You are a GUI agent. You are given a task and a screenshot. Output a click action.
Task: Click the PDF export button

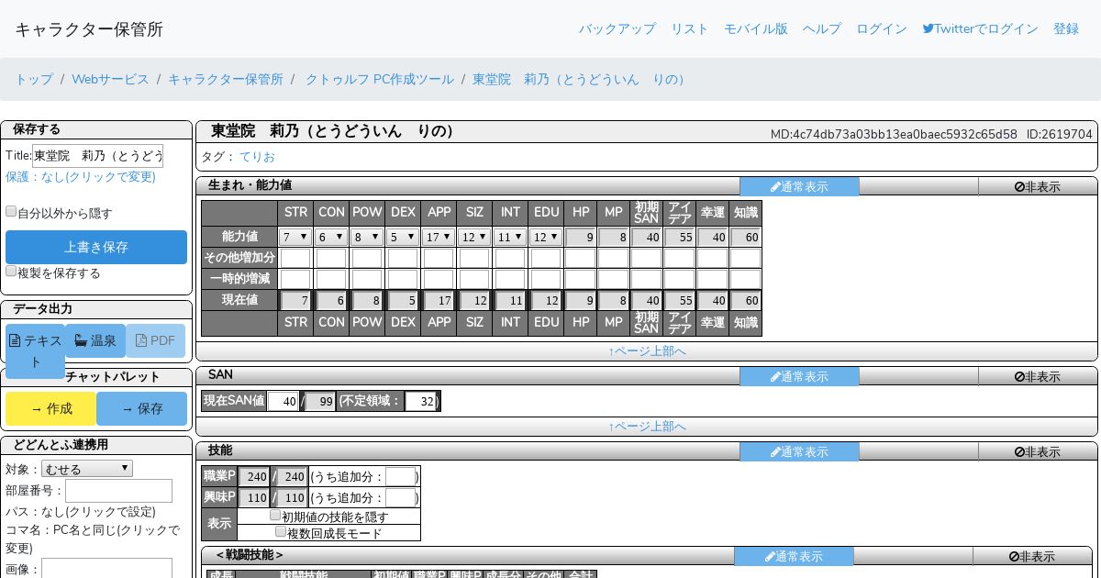point(155,340)
